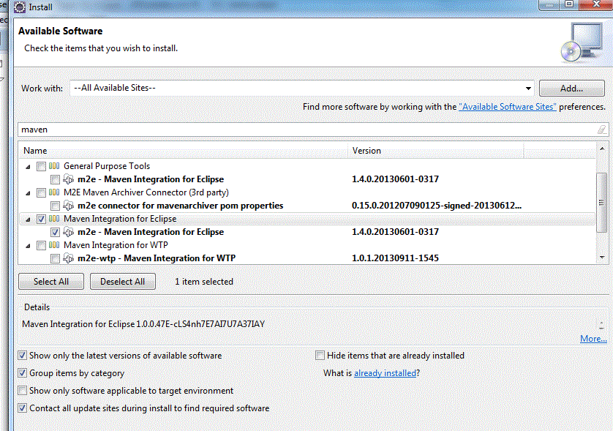Screen dimensions: 613x431
Task: Select the 0.15.0.201207090125-signed version cell
Action: pos(436,206)
